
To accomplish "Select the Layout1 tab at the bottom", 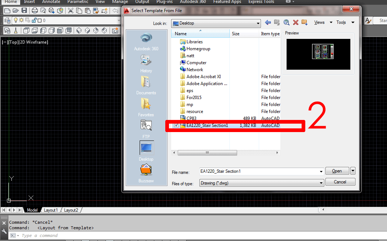I will point(51,210).
